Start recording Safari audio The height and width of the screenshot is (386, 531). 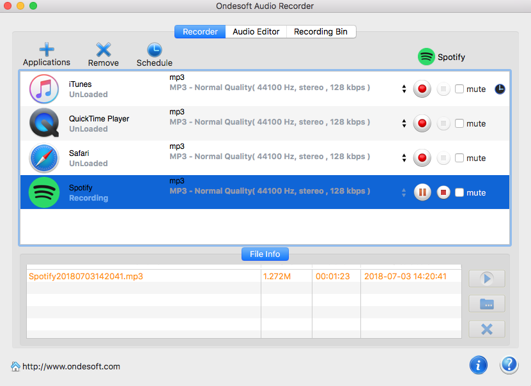[422, 158]
